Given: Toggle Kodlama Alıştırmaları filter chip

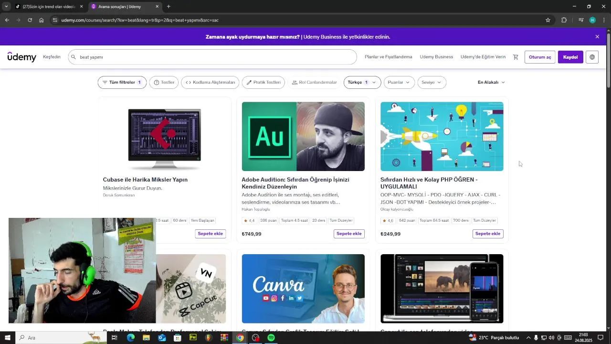Looking at the screenshot, I should (210, 82).
